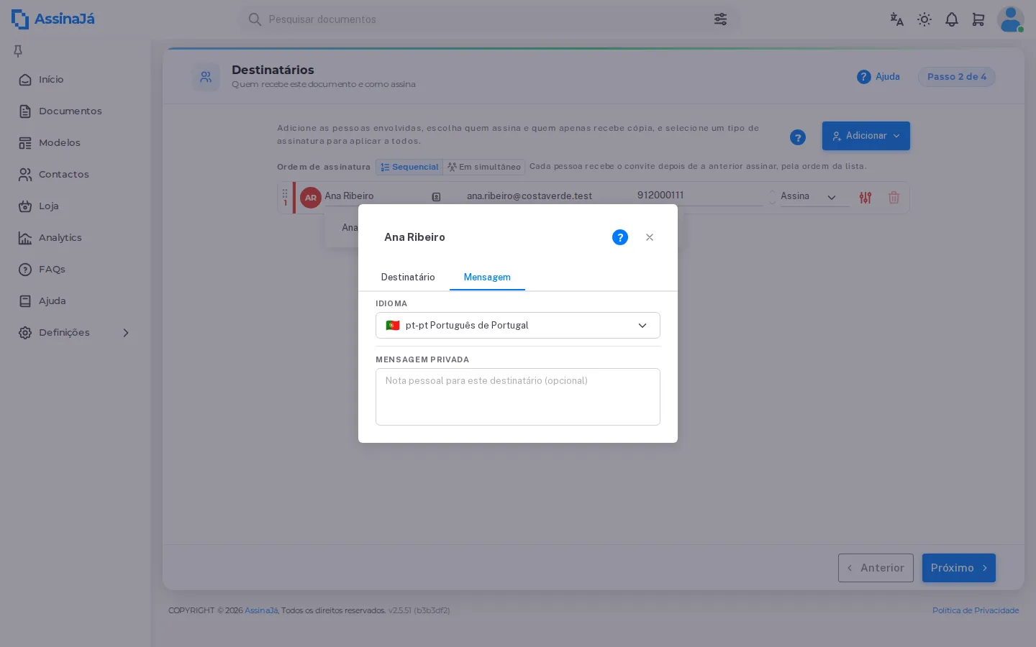The image size is (1036, 647).
Task: Click the Destinatários header people icon
Action: click(x=206, y=77)
